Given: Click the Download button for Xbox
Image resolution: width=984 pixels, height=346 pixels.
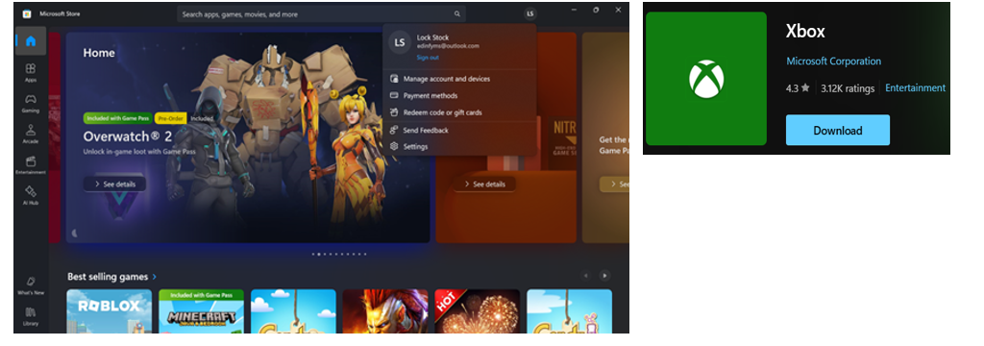Looking at the screenshot, I should [837, 130].
